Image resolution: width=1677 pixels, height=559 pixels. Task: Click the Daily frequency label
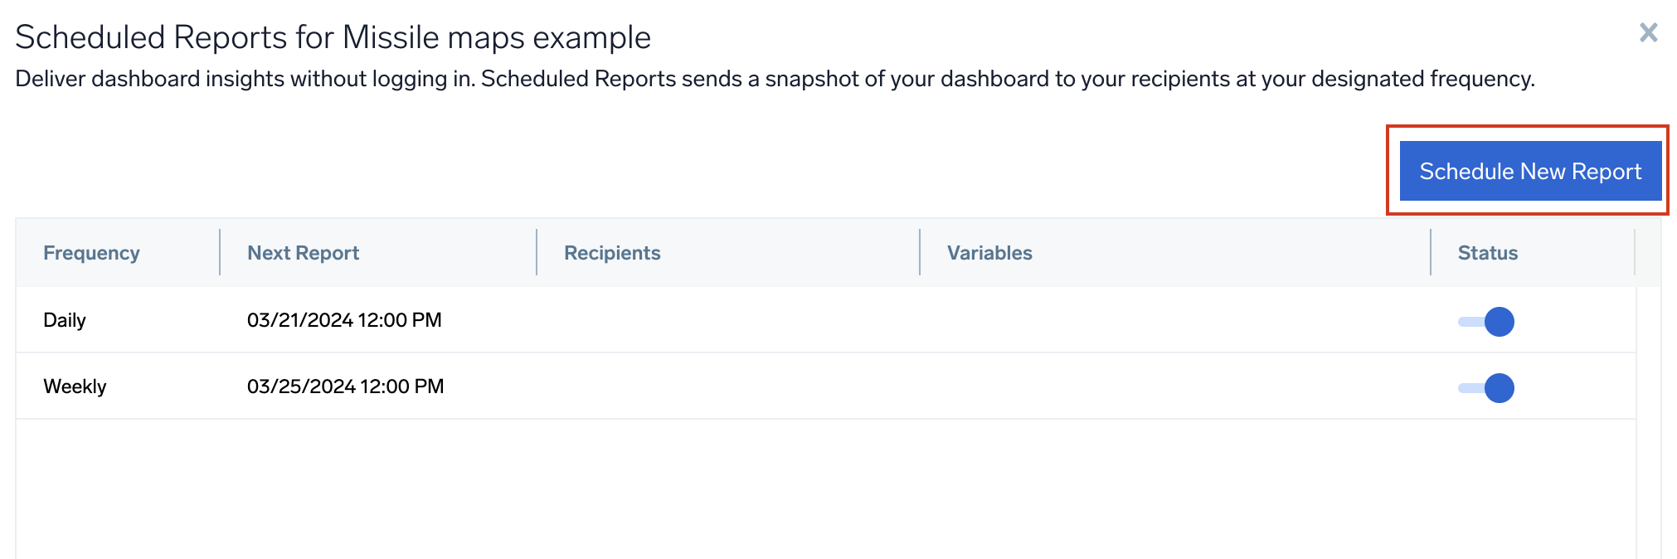tap(65, 320)
